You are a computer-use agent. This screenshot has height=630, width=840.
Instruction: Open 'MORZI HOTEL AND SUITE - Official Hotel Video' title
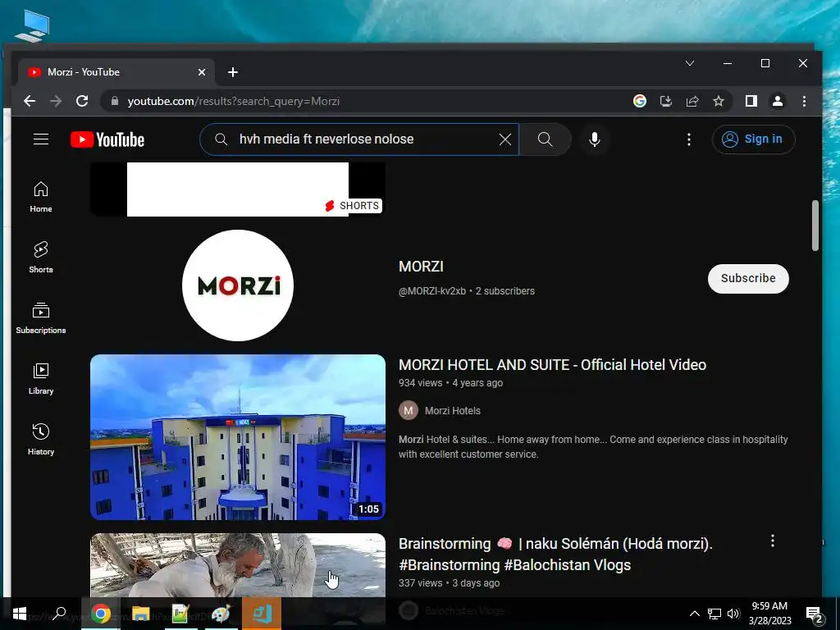pyautogui.click(x=552, y=365)
